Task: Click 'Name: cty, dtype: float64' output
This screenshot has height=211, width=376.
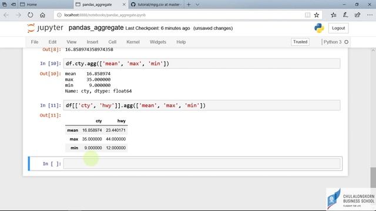Action: point(98,91)
